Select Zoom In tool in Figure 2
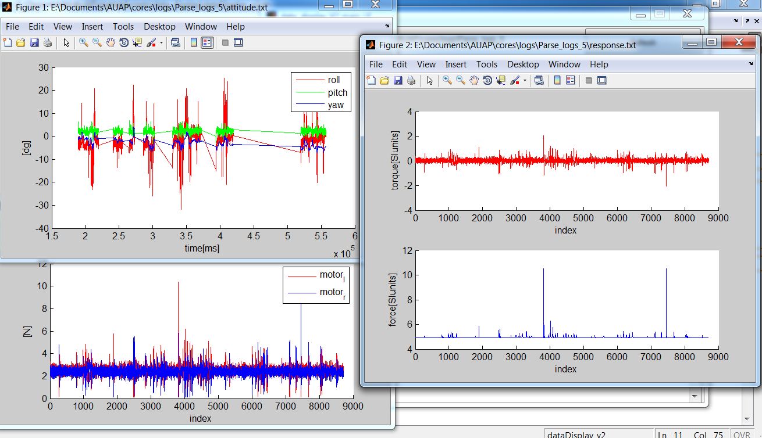The image size is (762, 438). [447, 80]
